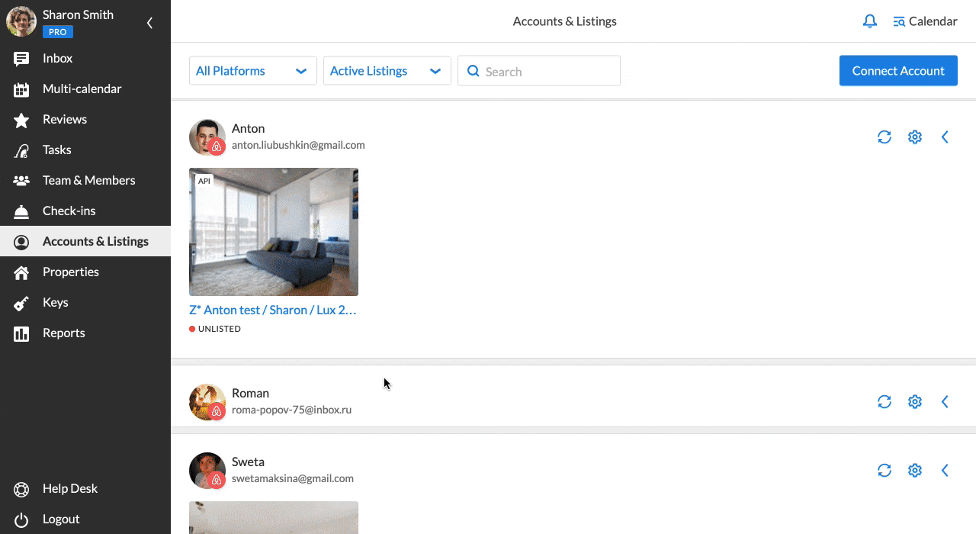Select Accounts & Listings menu item

(x=85, y=242)
